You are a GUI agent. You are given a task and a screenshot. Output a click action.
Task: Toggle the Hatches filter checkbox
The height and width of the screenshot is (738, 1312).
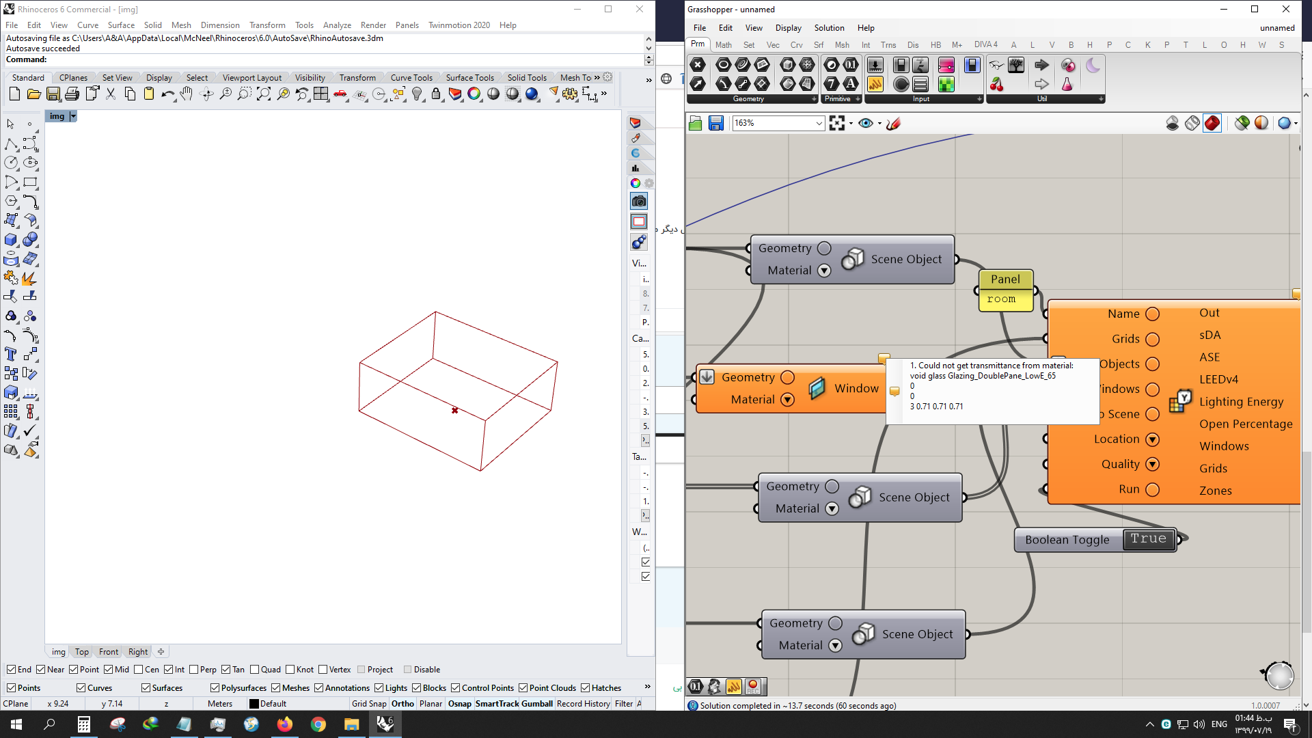(585, 688)
